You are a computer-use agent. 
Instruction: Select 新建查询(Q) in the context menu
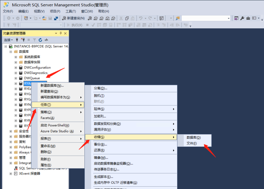[58, 92]
